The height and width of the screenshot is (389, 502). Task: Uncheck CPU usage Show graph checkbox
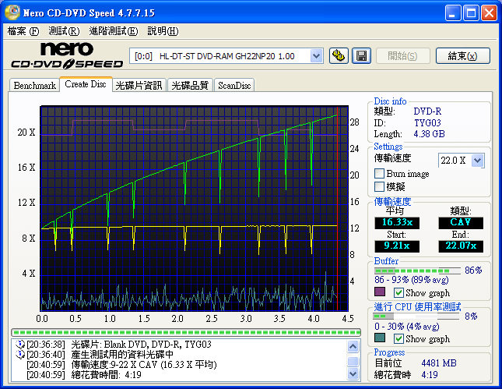(399, 339)
